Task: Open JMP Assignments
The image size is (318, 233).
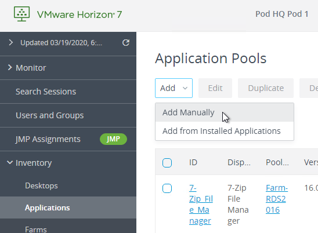Action: point(48,139)
